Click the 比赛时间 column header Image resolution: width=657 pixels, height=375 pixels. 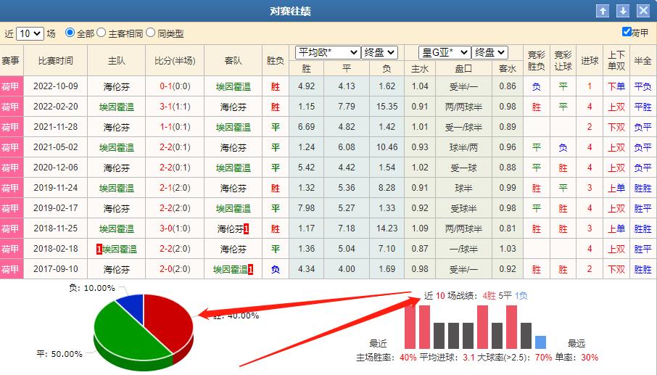(55, 61)
